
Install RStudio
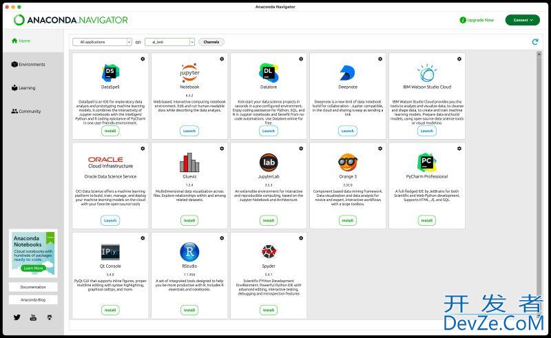(x=189, y=310)
